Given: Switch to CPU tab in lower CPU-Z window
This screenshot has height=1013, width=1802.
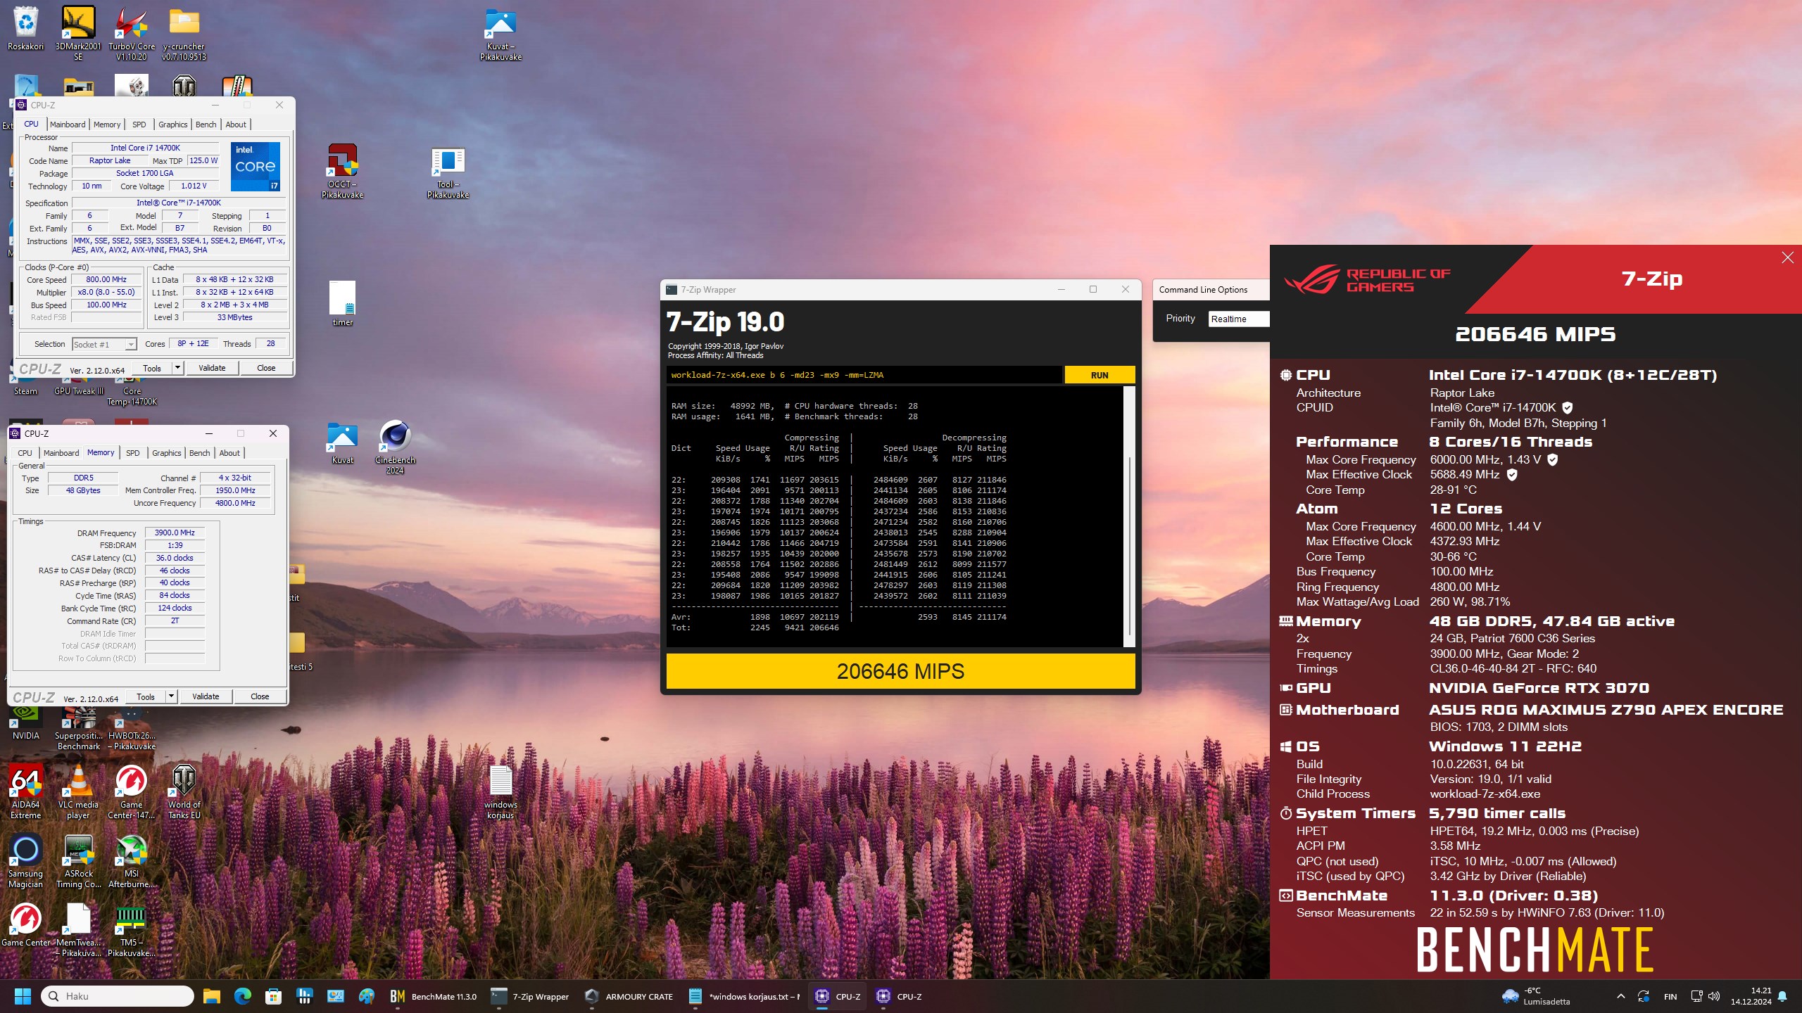Looking at the screenshot, I should (x=25, y=453).
